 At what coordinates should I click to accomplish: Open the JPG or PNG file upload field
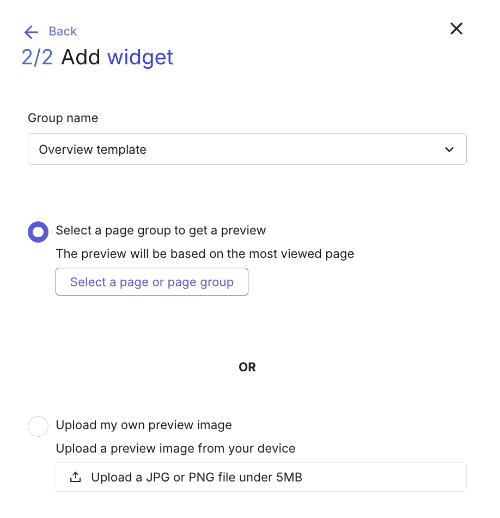[x=261, y=477]
